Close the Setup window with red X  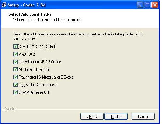click(x=155, y=5)
